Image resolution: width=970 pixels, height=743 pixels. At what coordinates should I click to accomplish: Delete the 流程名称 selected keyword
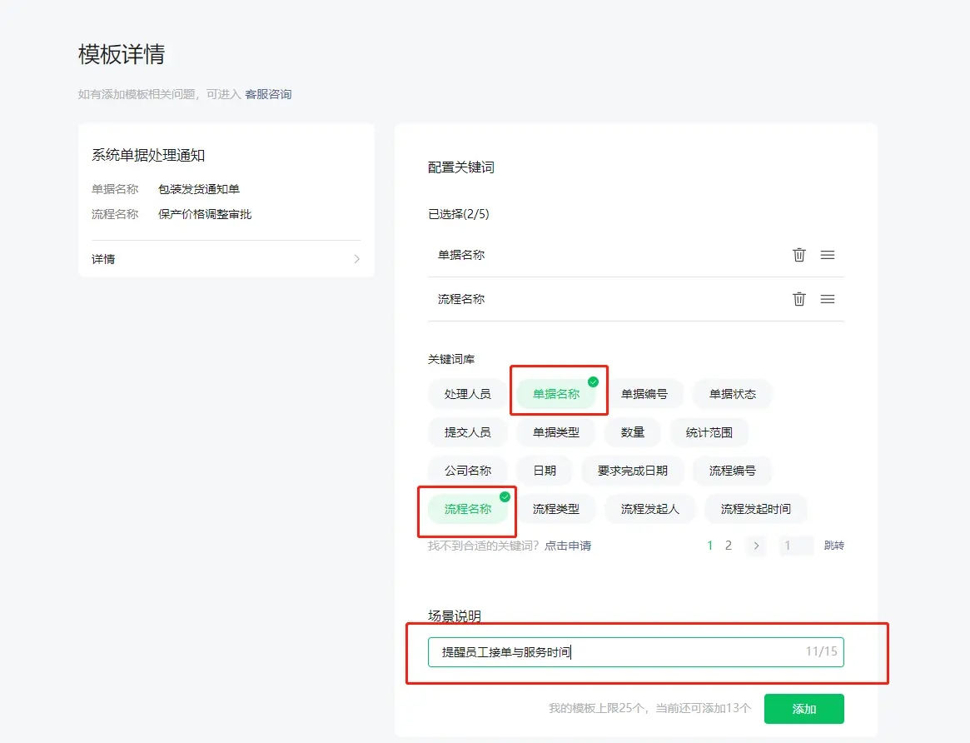[798, 299]
